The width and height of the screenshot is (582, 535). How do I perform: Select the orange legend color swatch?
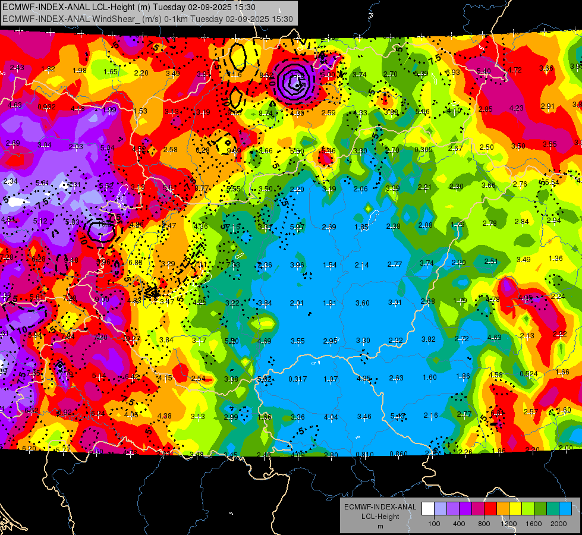(502, 508)
